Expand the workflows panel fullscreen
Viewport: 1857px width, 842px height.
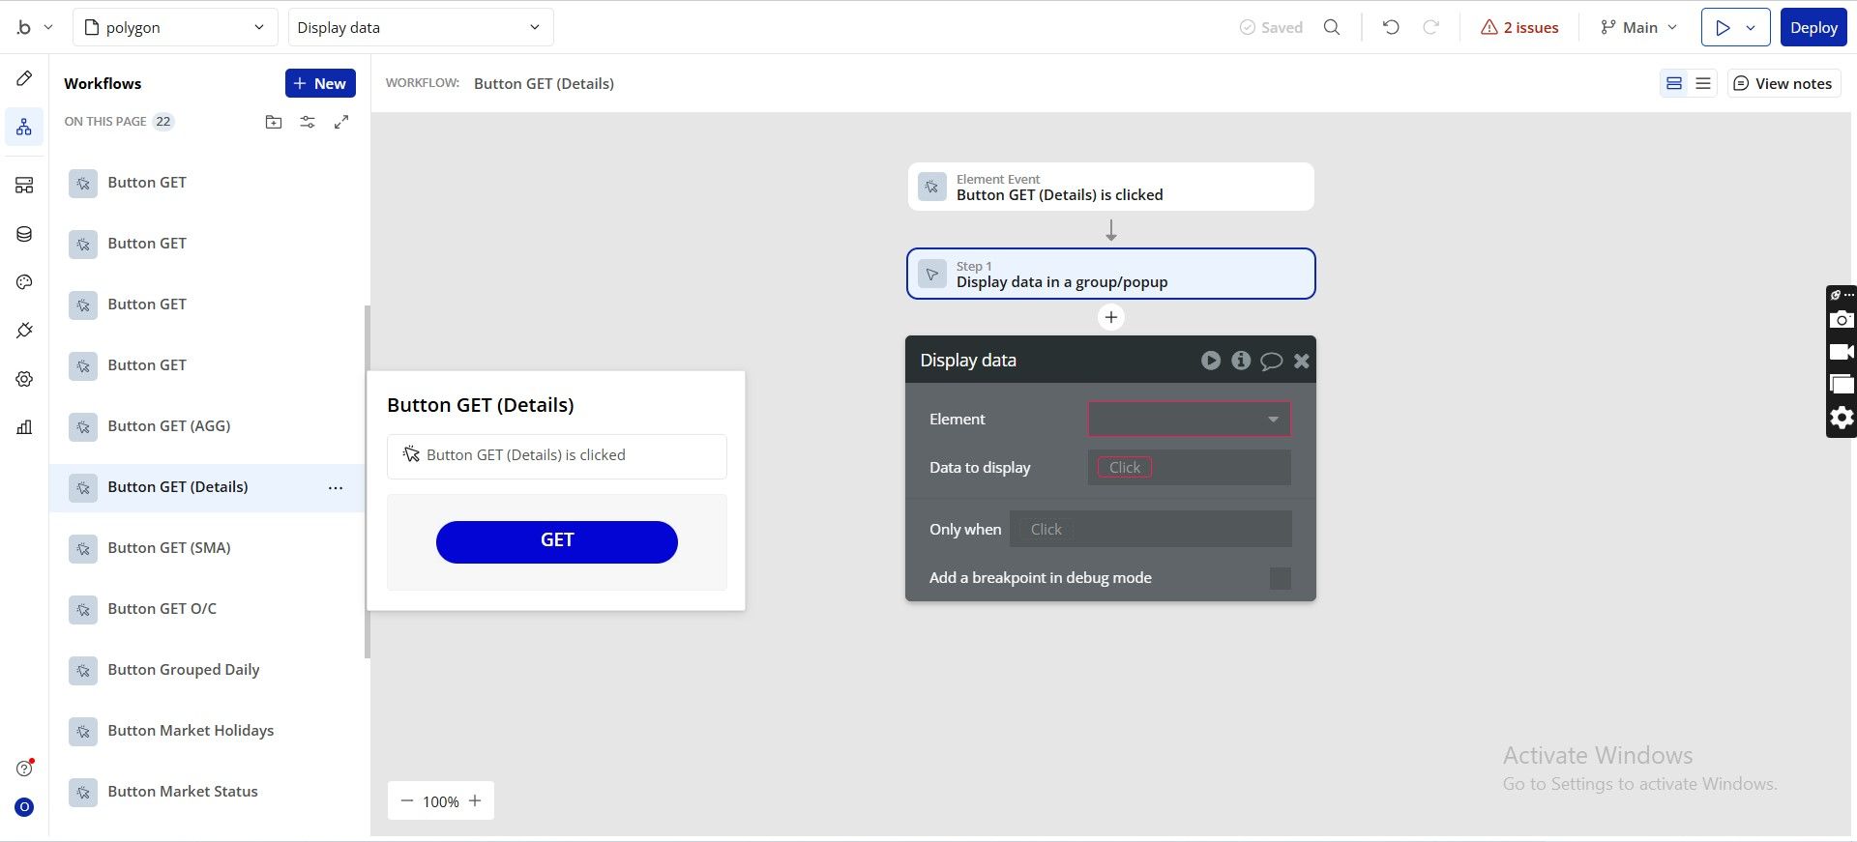pyautogui.click(x=341, y=122)
